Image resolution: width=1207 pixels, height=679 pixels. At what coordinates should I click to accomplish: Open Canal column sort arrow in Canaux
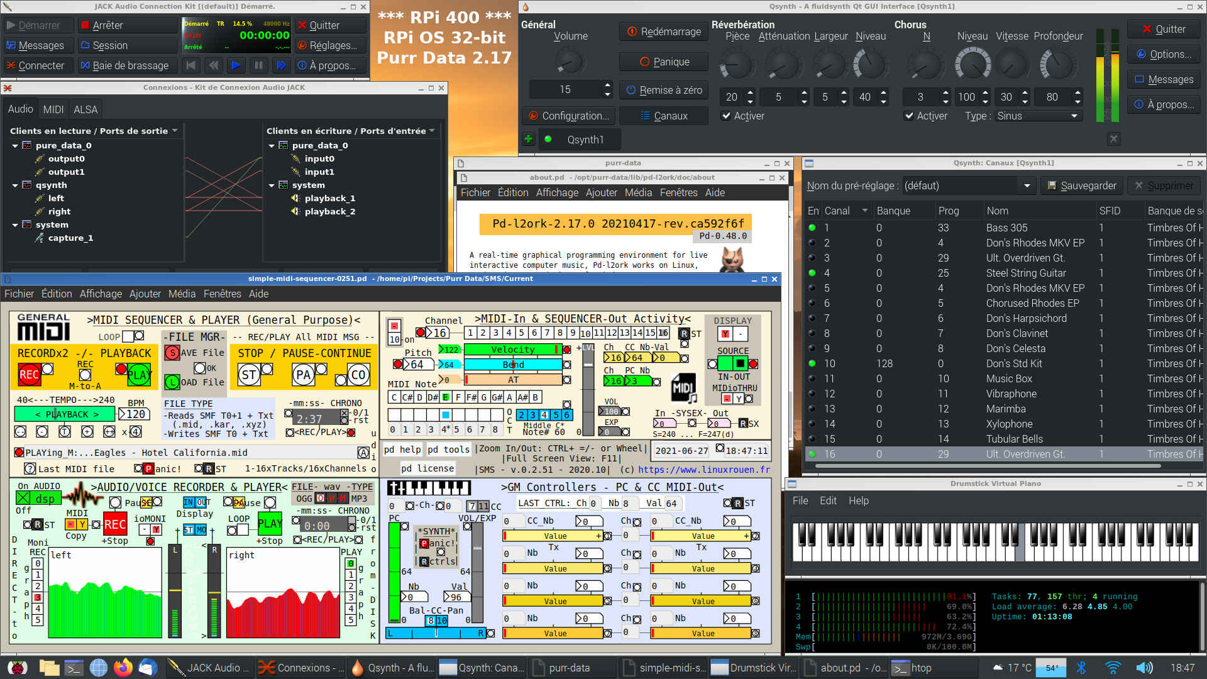coord(865,211)
